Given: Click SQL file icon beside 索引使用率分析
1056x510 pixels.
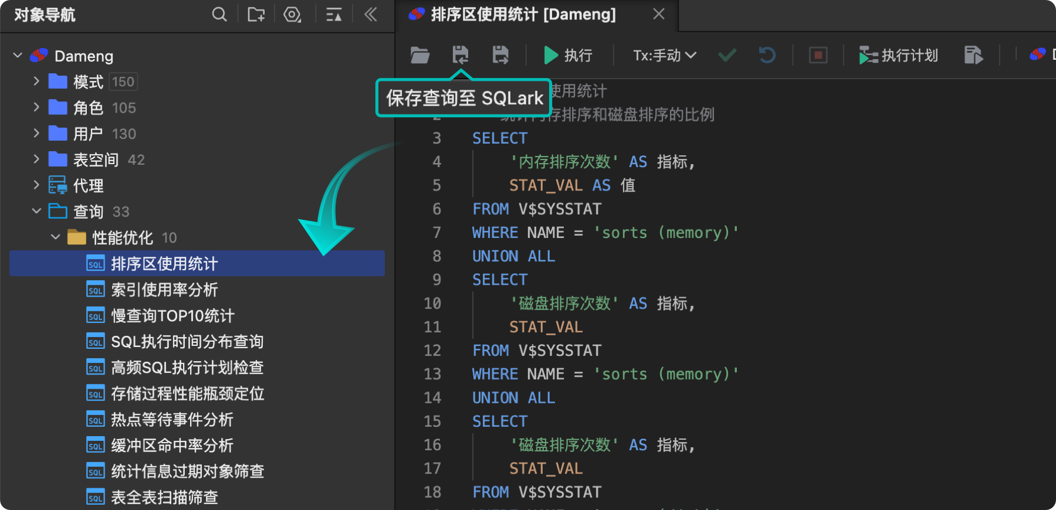Looking at the screenshot, I should coord(96,290).
